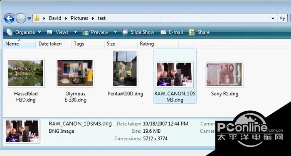
Task: Expand arrow between Pictures and test
Action: click(x=93, y=18)
